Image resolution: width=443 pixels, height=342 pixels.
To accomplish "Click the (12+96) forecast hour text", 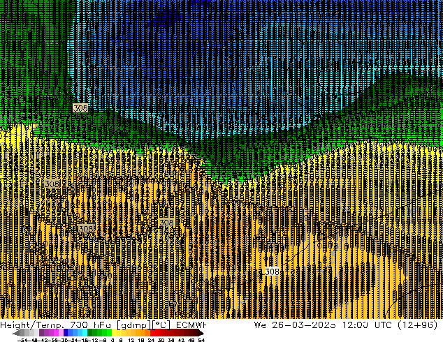I will tap(418, 325).
